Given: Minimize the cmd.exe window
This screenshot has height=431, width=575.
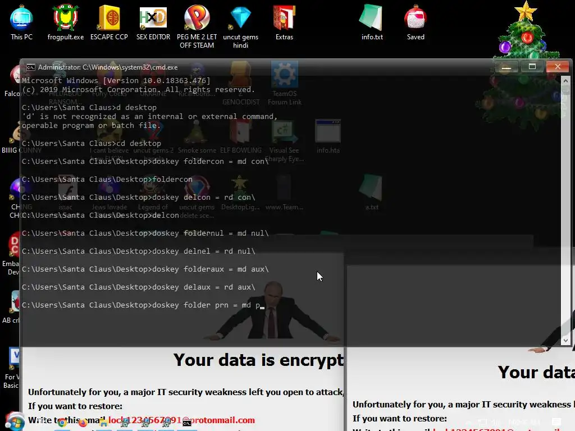Looking at the screenshot, I should [506, 67].
